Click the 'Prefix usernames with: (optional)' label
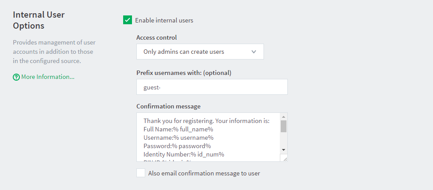The image size is (433, 190). [184, 73]
